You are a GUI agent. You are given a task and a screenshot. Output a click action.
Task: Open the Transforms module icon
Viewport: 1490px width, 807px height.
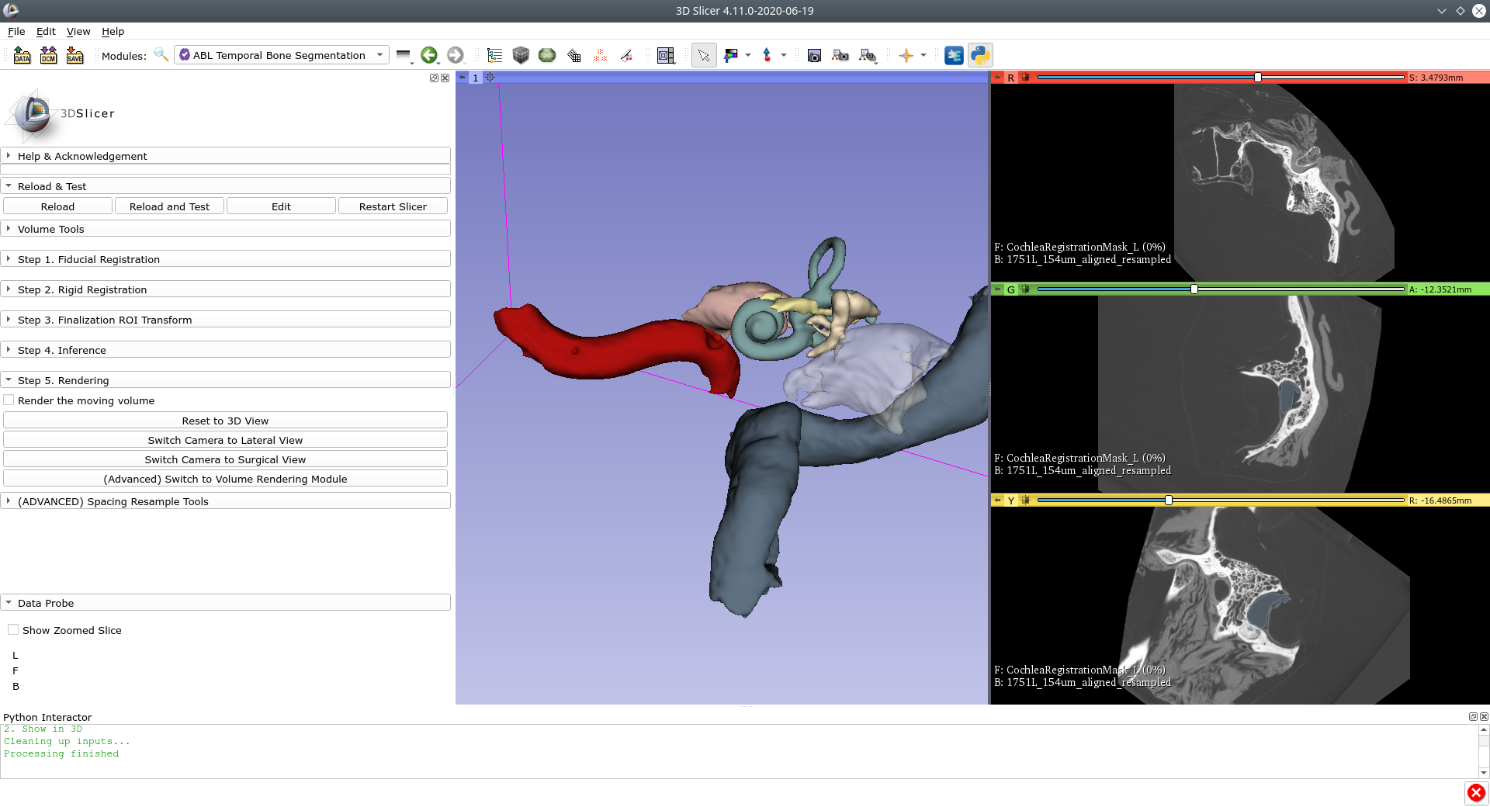click(x=573, y=55)
